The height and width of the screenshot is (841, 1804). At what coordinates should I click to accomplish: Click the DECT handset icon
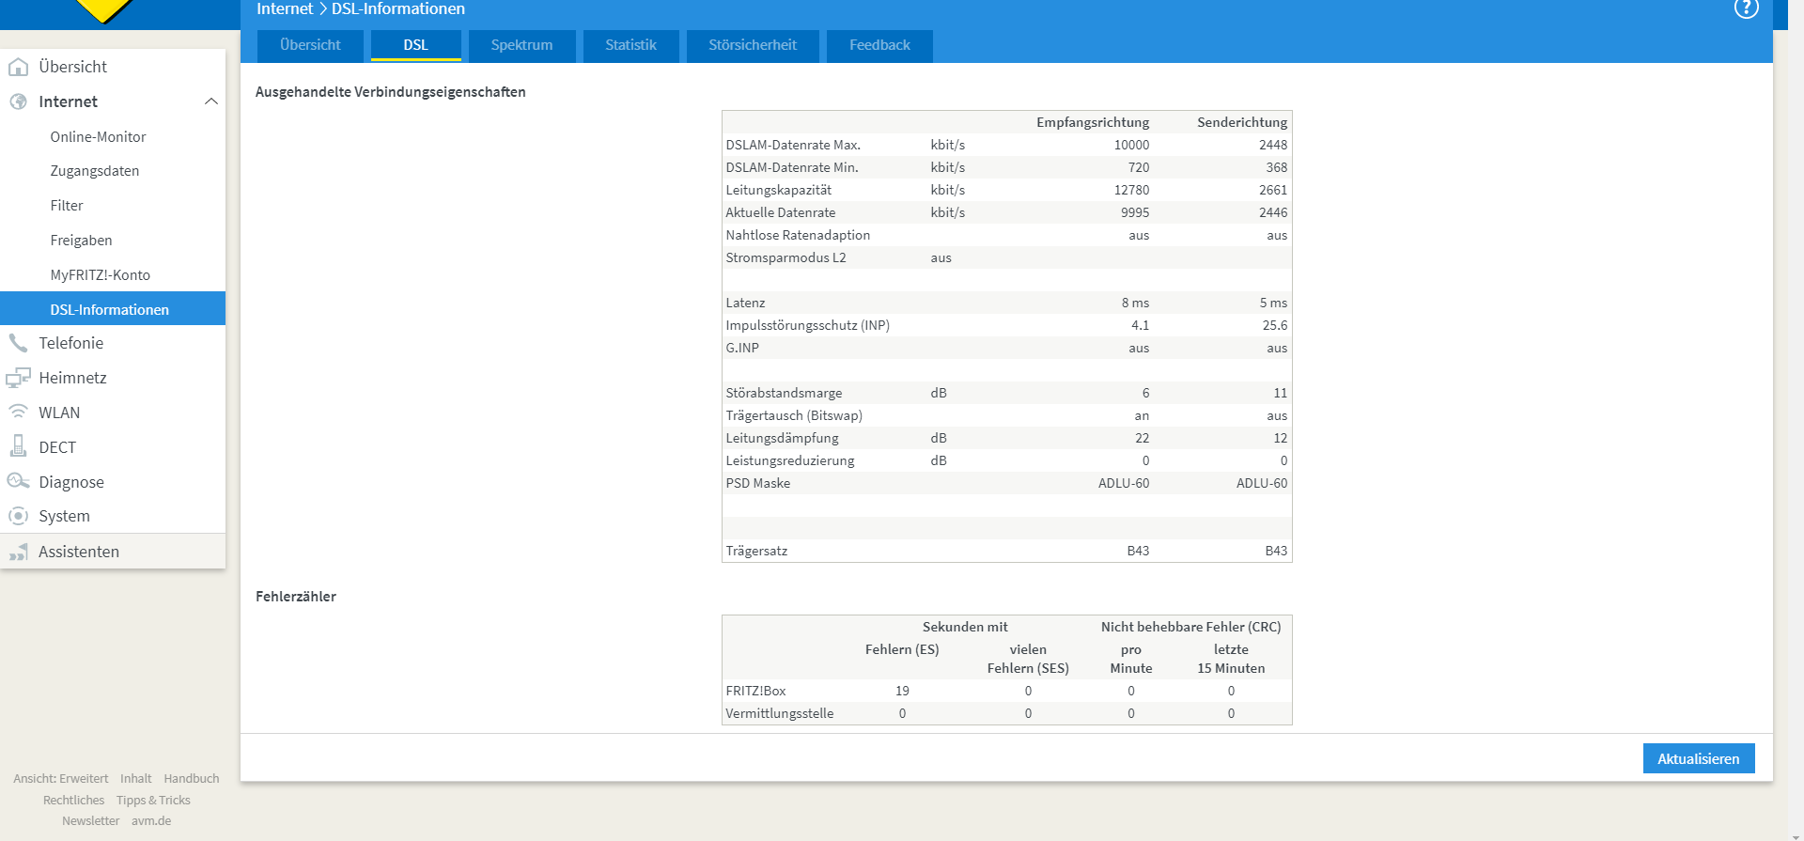[x=18, y=446]
